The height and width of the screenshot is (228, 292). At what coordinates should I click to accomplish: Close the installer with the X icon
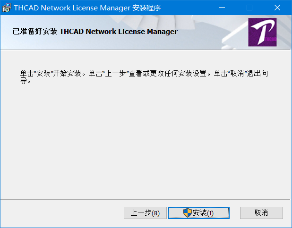[x=277, y=8]
